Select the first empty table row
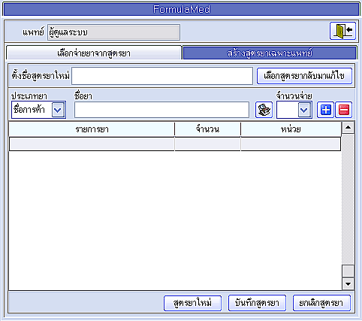Image resolution: width=362 pixels, height=321 pixels. pos(175,144)
